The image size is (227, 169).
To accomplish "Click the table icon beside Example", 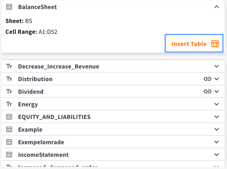I will [x=9, y=129].
